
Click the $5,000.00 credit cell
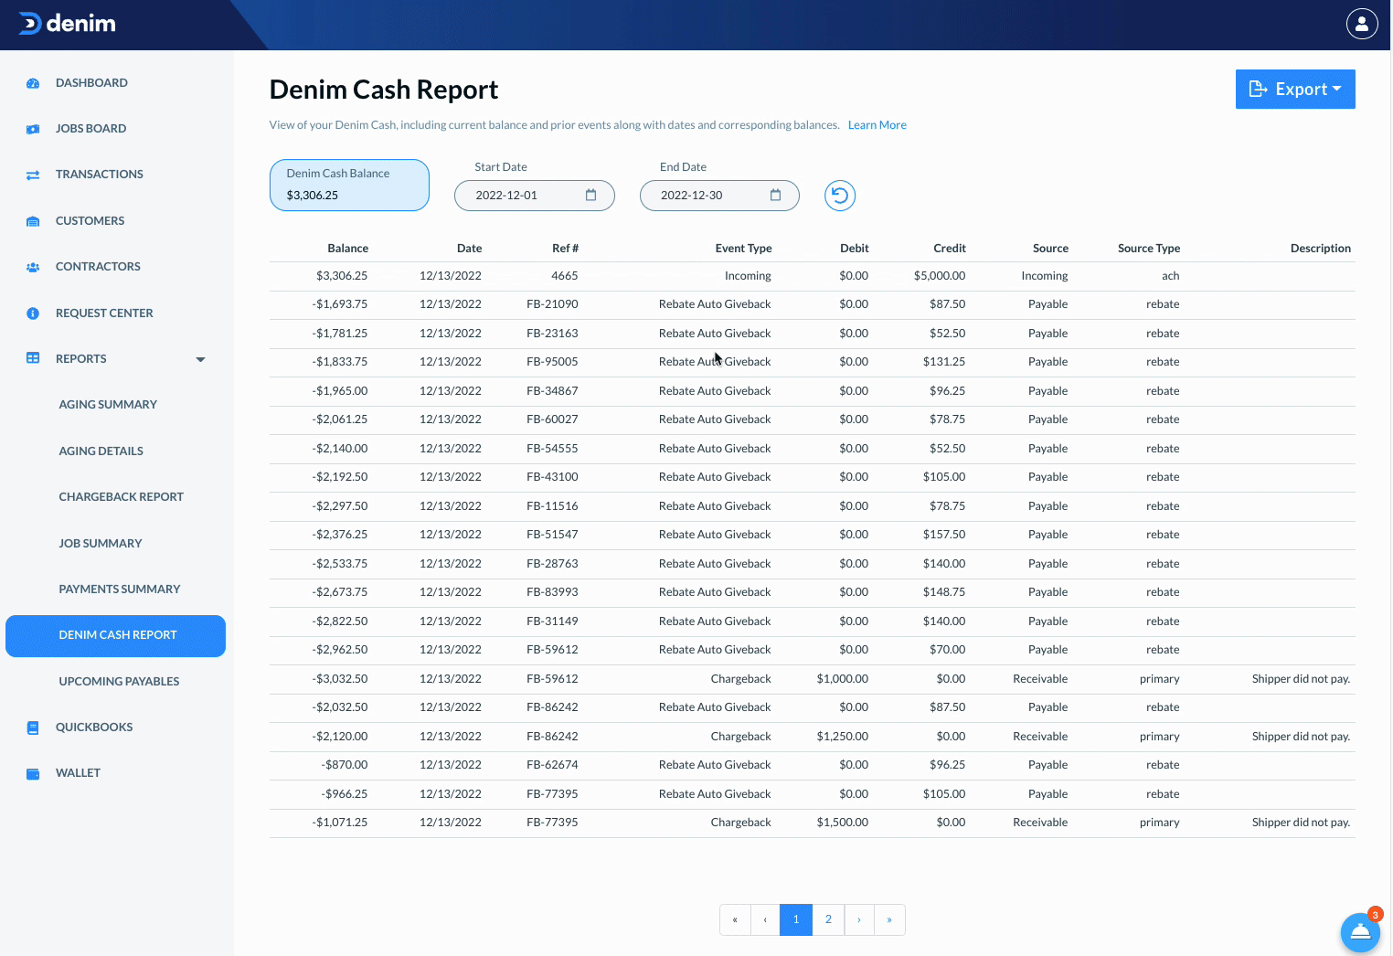tap(940, 276)
